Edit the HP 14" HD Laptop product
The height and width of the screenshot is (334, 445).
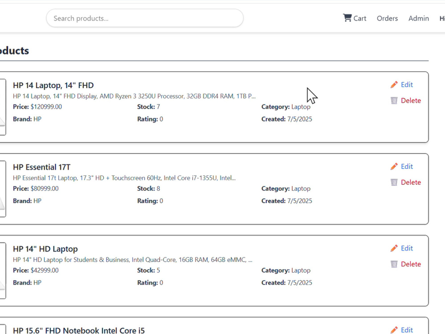tap(401, 248)
